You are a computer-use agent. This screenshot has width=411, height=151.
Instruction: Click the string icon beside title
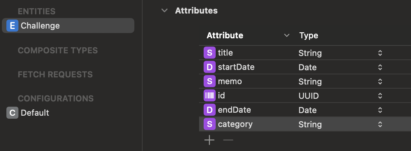(209, 53)
